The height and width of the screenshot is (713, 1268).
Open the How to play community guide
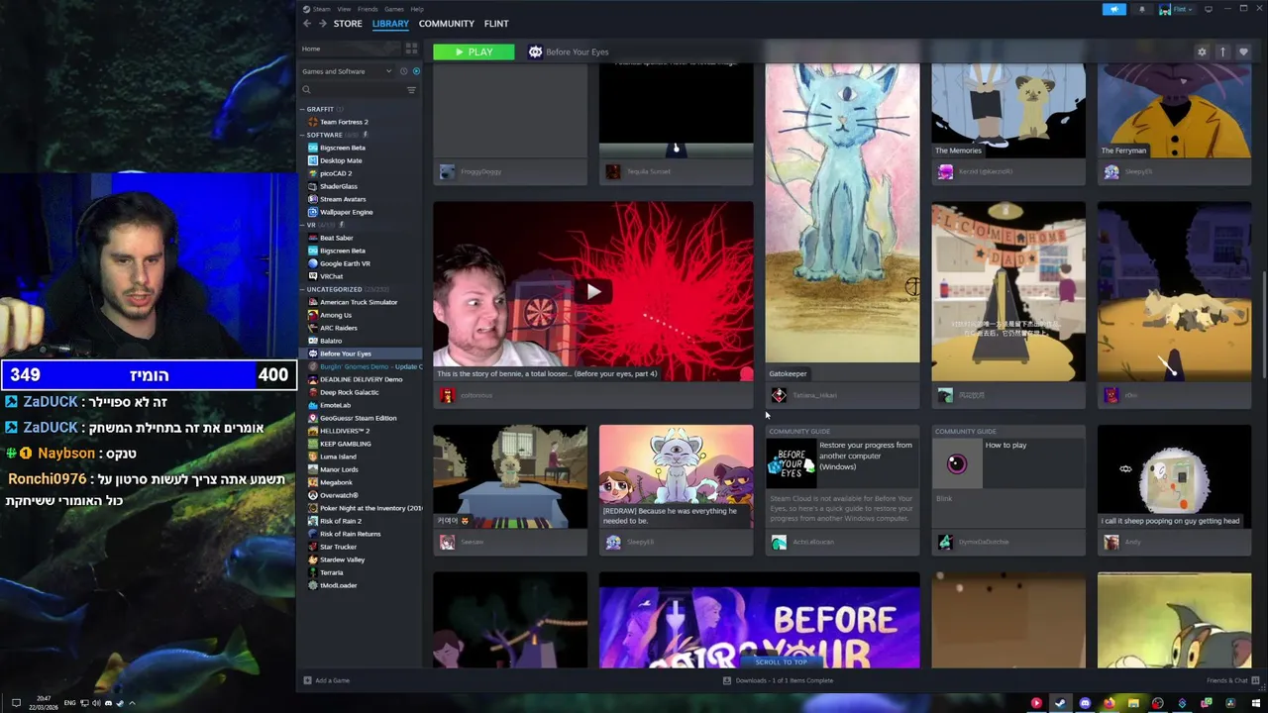(1007, 475)
